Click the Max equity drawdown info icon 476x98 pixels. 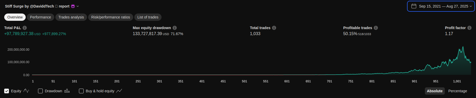[175, 28]
